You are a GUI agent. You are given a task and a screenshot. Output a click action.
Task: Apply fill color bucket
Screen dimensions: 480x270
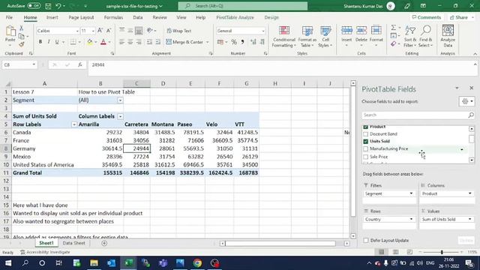click(x=90, y=42)
